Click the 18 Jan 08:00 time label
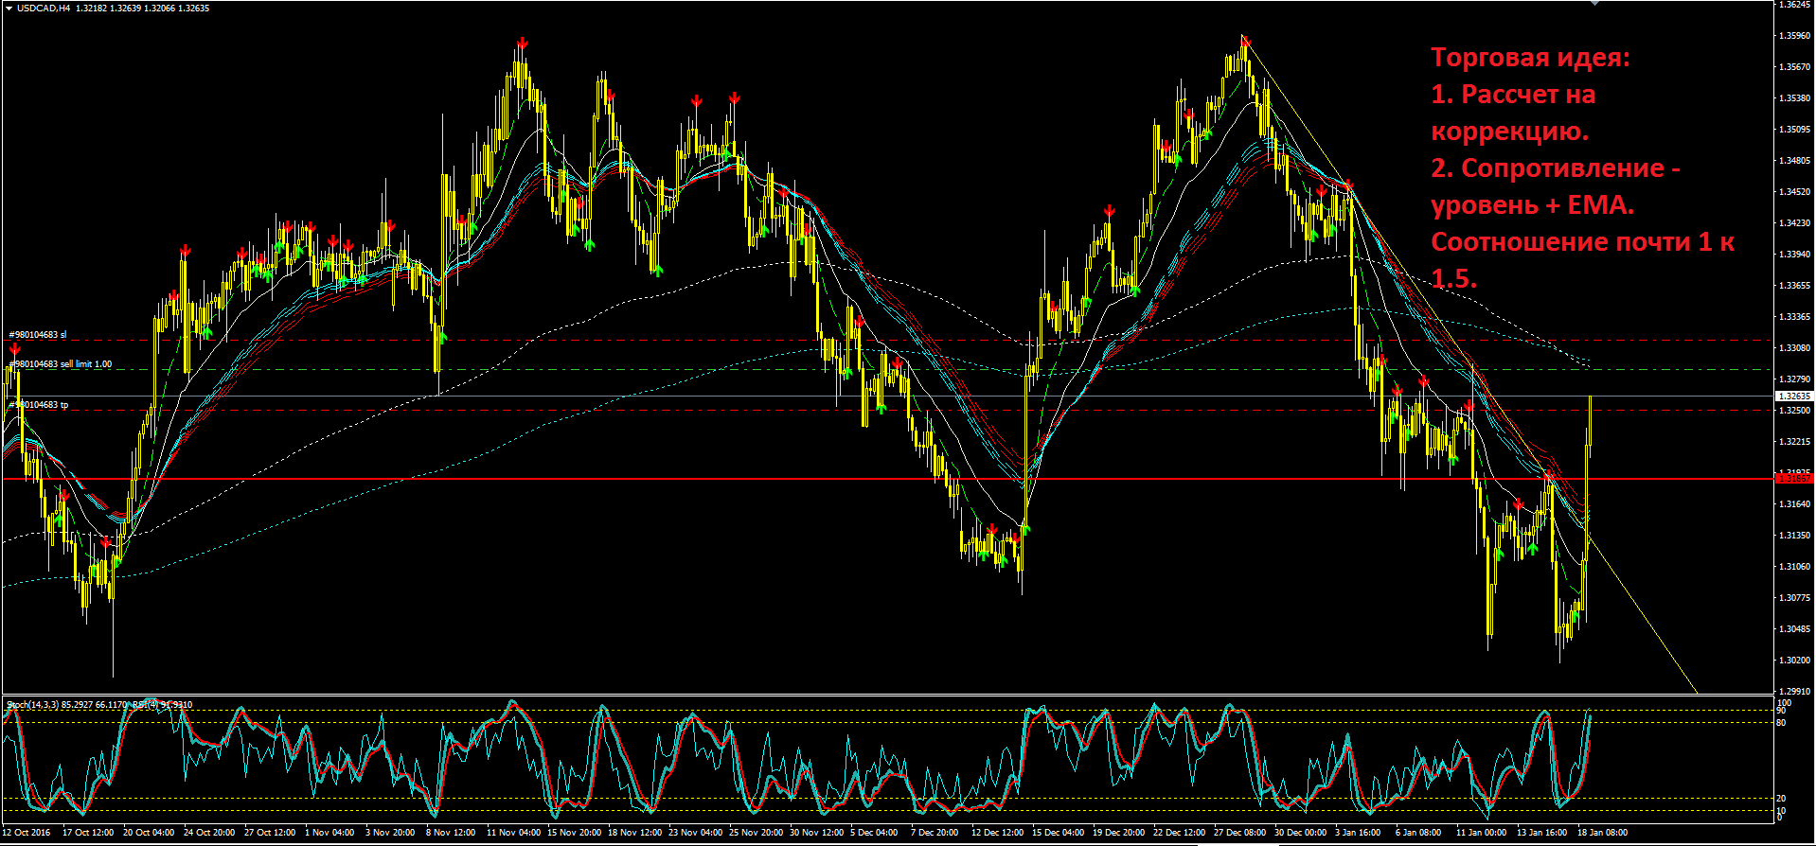 [x=1603, y=833]
